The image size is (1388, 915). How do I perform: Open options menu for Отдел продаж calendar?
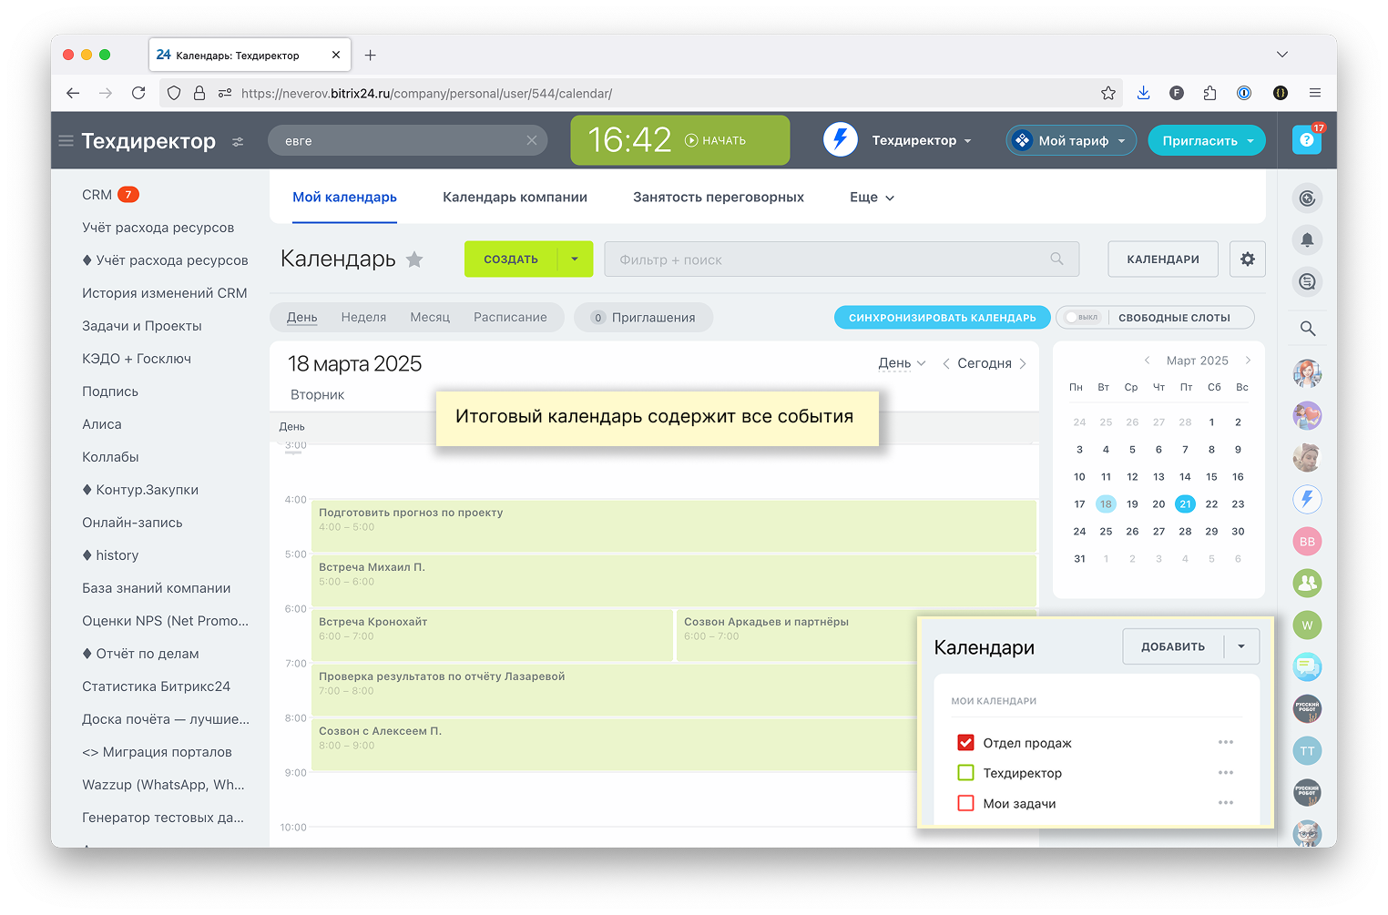point(1226,742)
